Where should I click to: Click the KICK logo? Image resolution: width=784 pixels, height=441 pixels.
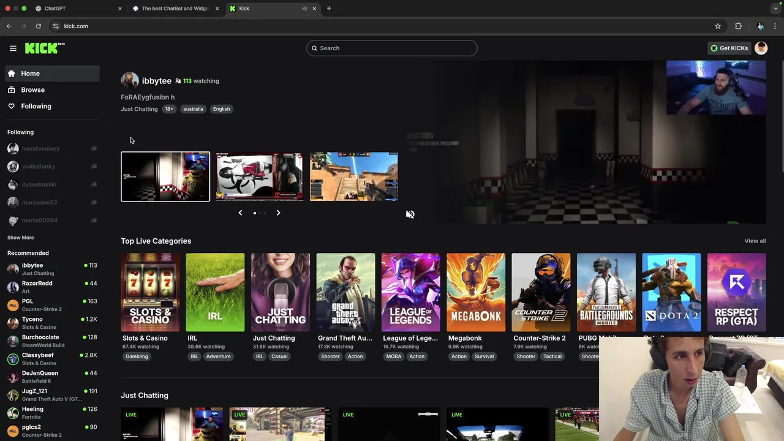(x=45, y=48)
